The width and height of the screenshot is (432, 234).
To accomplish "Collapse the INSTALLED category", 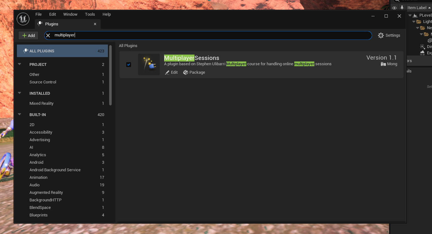I will coord(20,93).
